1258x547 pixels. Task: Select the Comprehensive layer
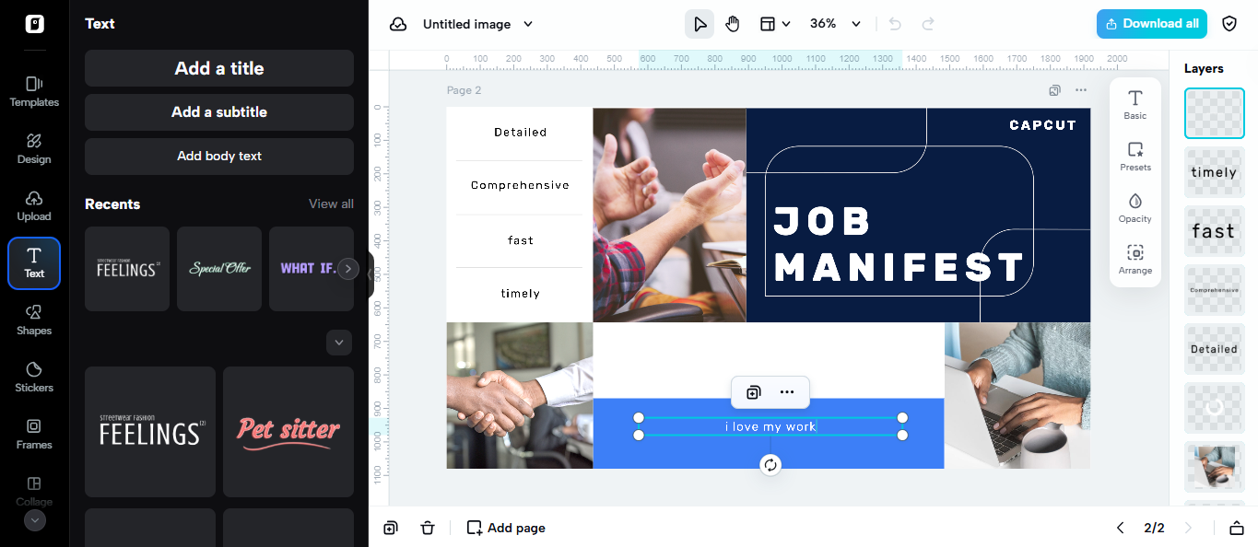(x=1214, y=290)
